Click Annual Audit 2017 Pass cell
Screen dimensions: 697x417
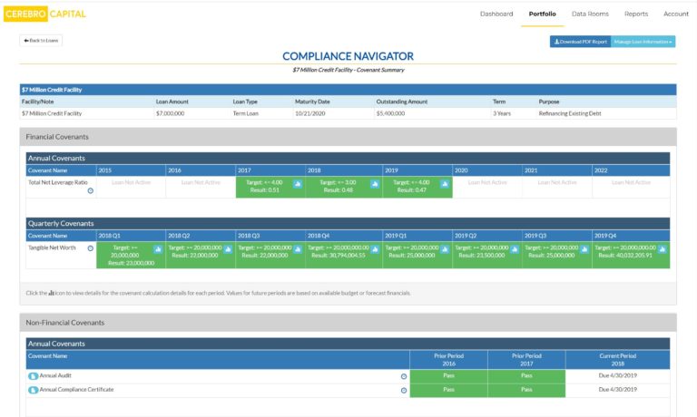pyautogui.click(x=526, y=376)
